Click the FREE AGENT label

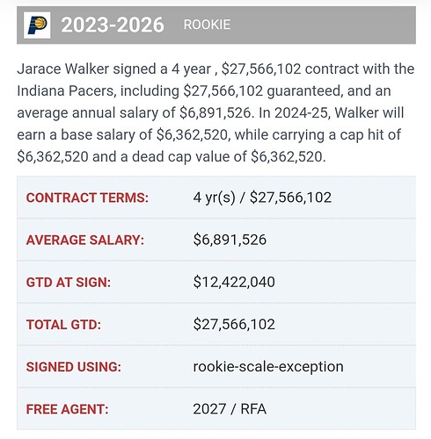[68, 409]
